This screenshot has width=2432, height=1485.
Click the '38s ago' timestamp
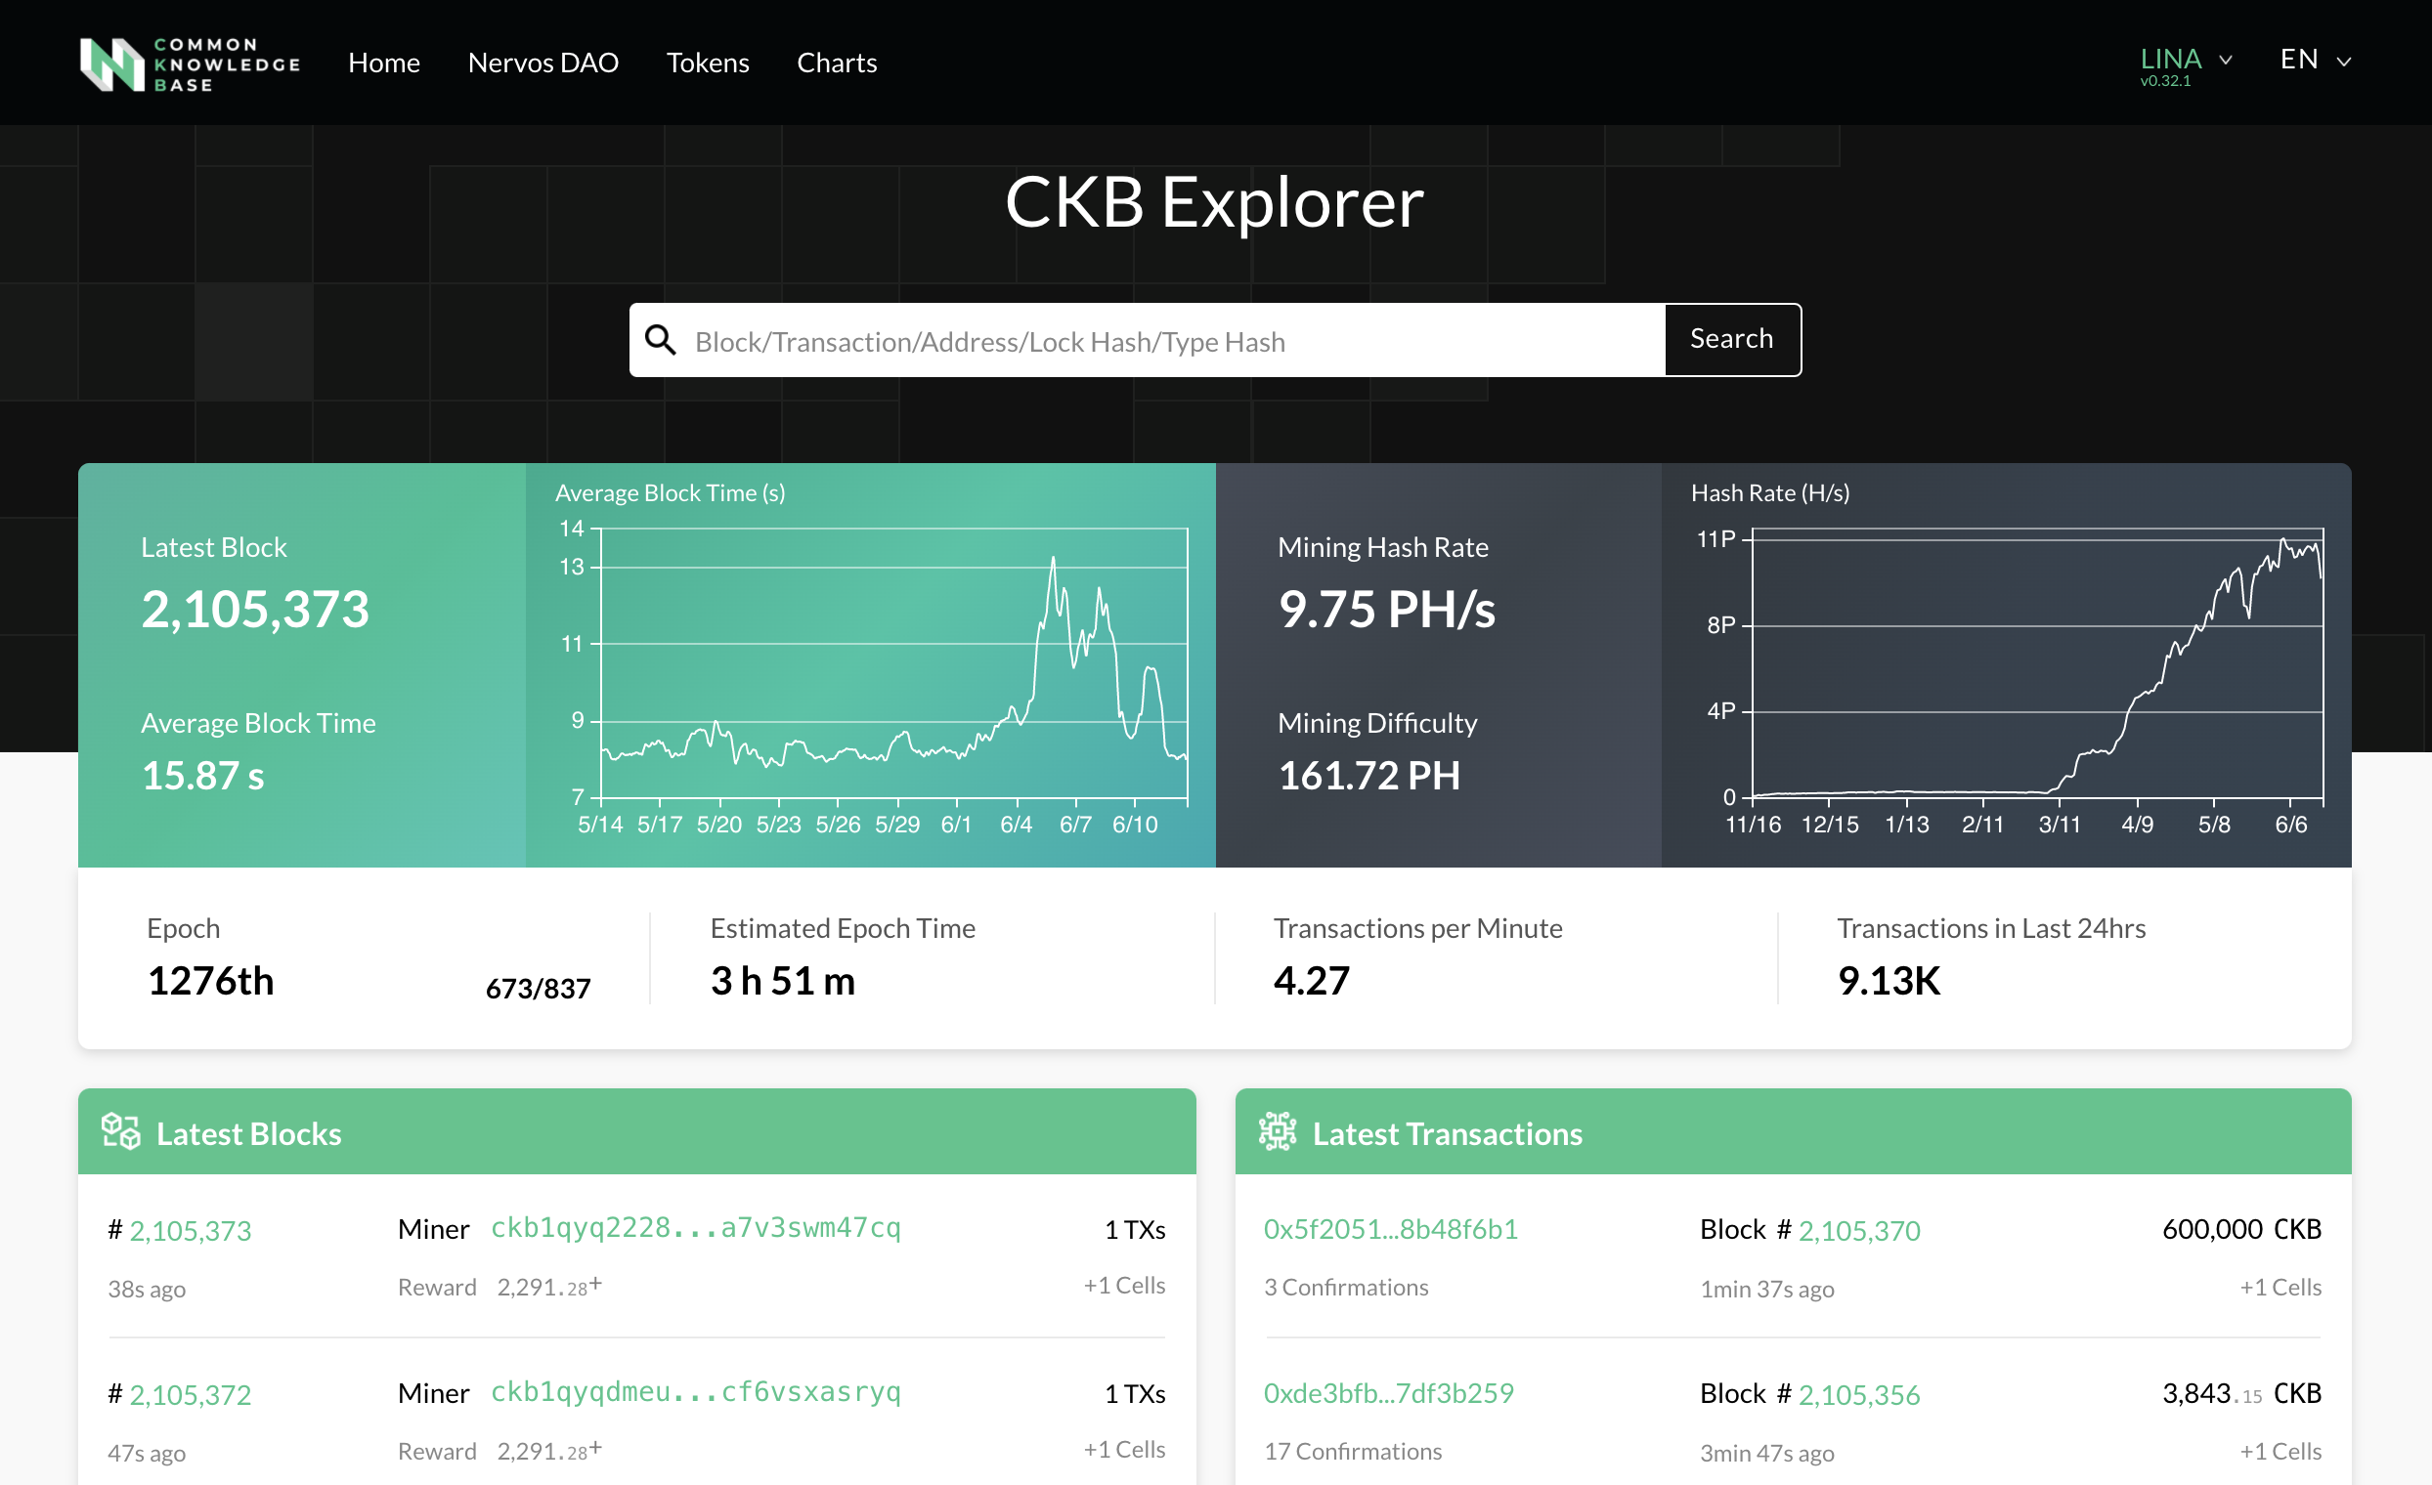[147, 1289]
